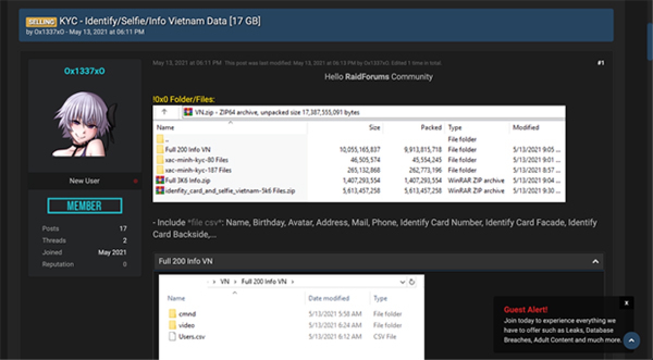Click the post number #1 link
Viewport: 653px width, 360px height.
coord(600,63)
